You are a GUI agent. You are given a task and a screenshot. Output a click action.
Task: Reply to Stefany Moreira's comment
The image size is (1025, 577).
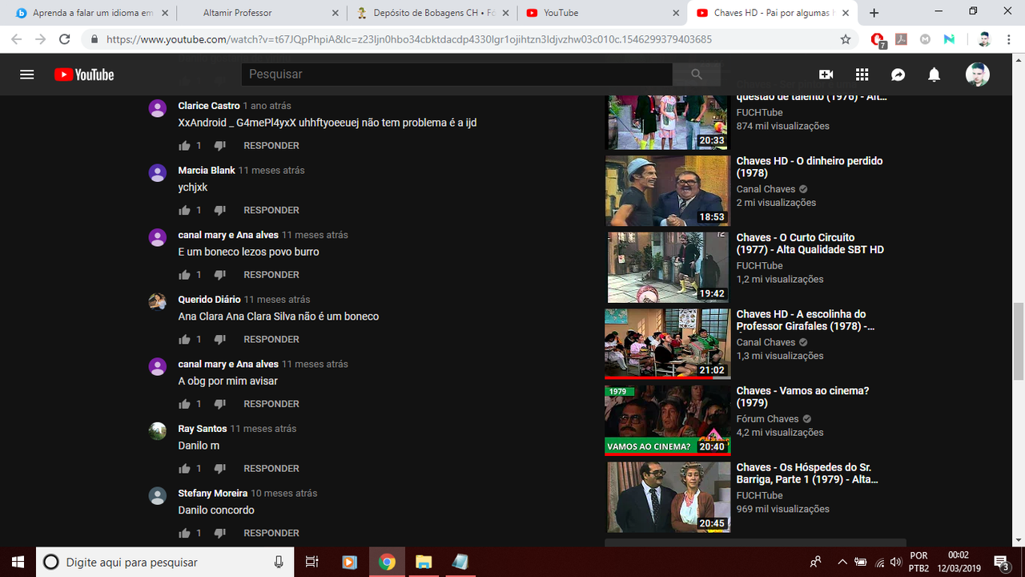[x=271, y=533]
